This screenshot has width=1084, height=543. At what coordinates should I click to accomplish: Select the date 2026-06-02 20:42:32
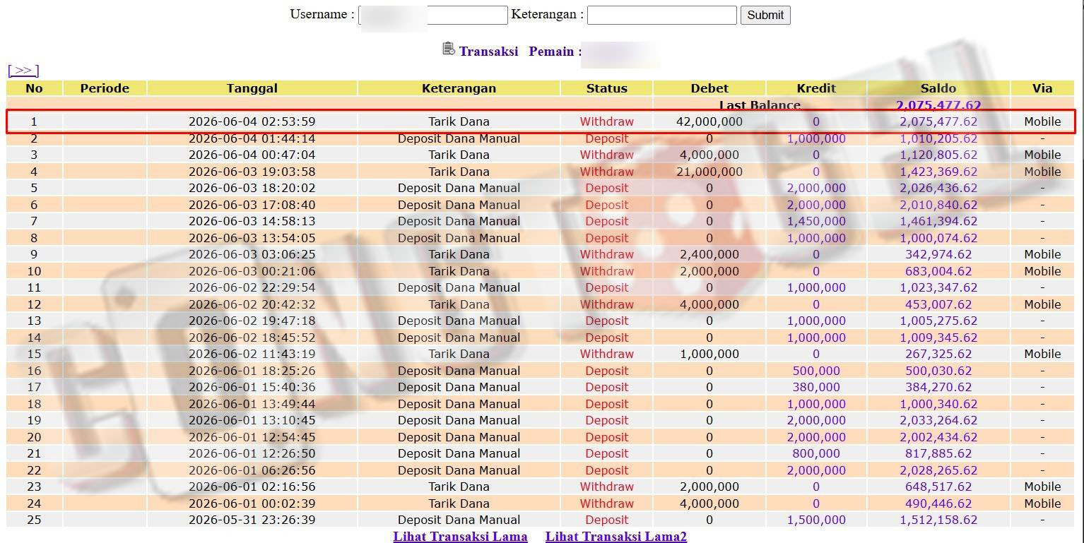click(252, 304)
